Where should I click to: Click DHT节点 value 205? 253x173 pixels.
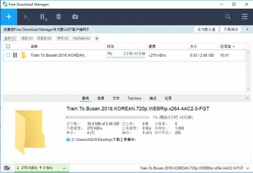(x=178, y=133)
